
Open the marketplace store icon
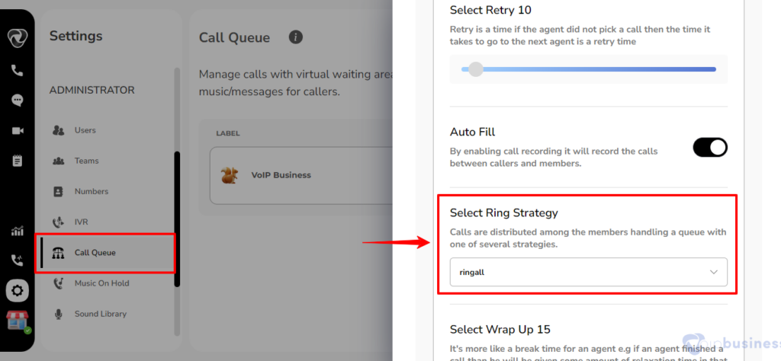(18, 321)
